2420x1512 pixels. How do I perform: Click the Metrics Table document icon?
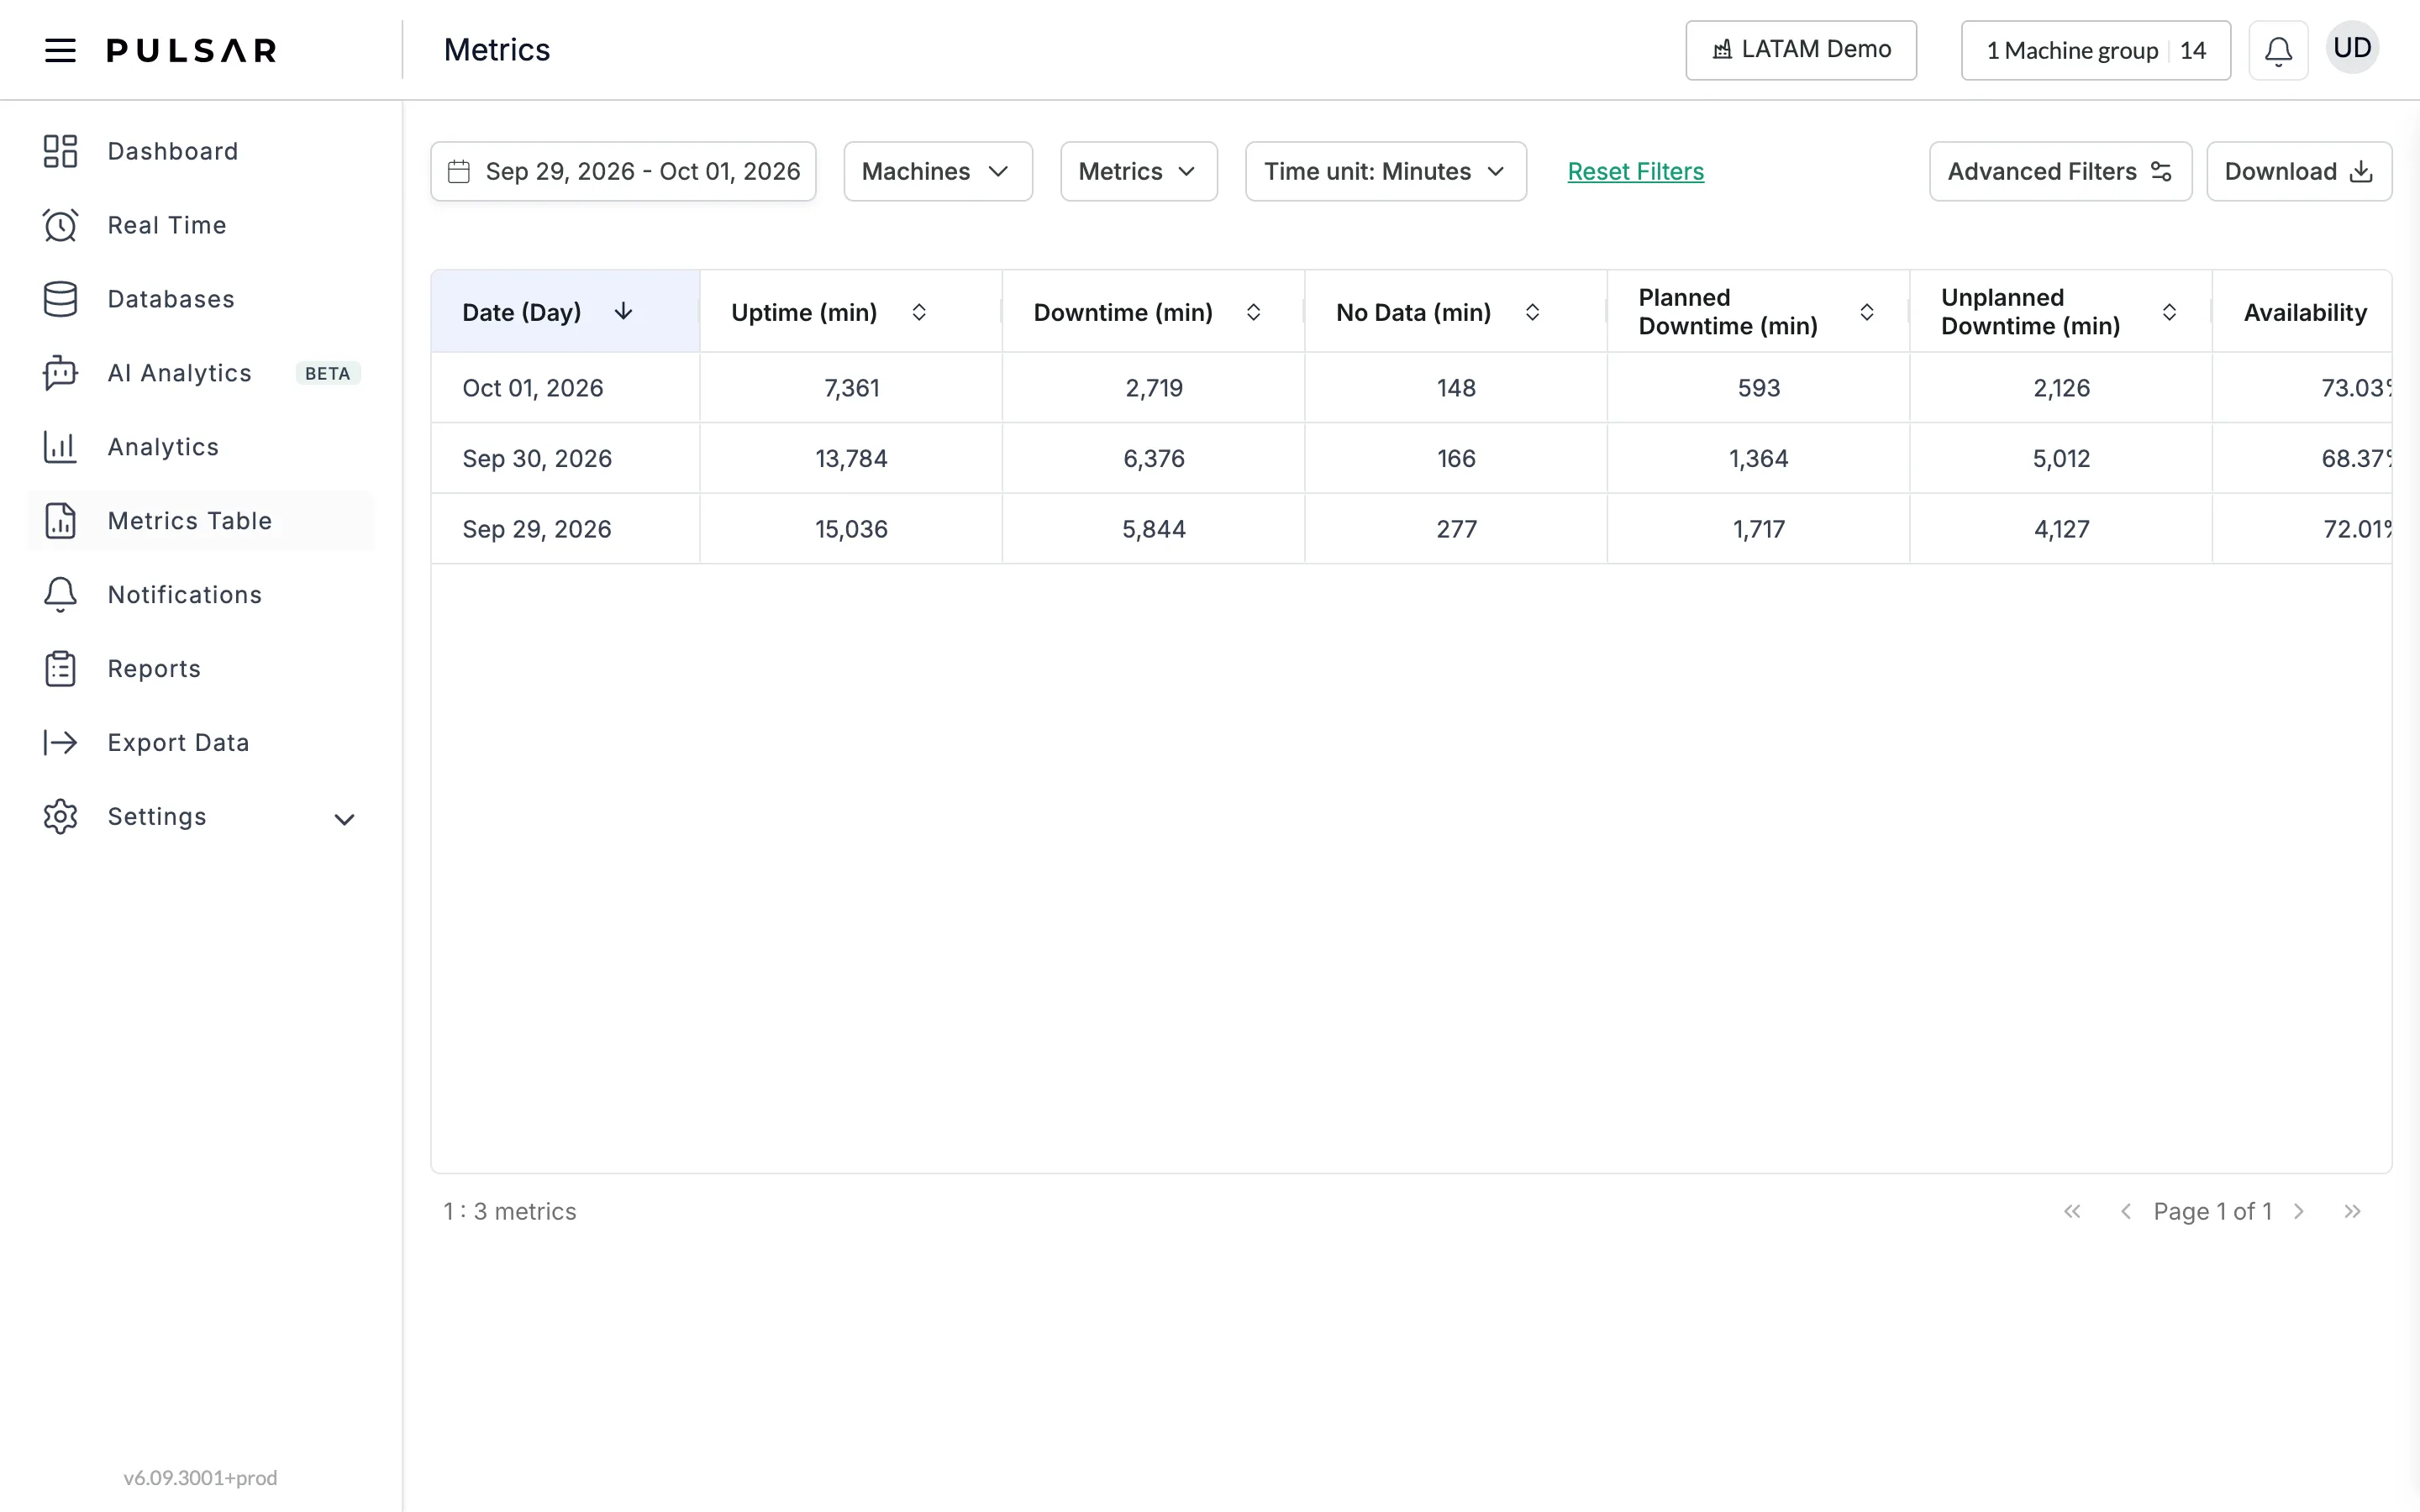tap(60, 521)
